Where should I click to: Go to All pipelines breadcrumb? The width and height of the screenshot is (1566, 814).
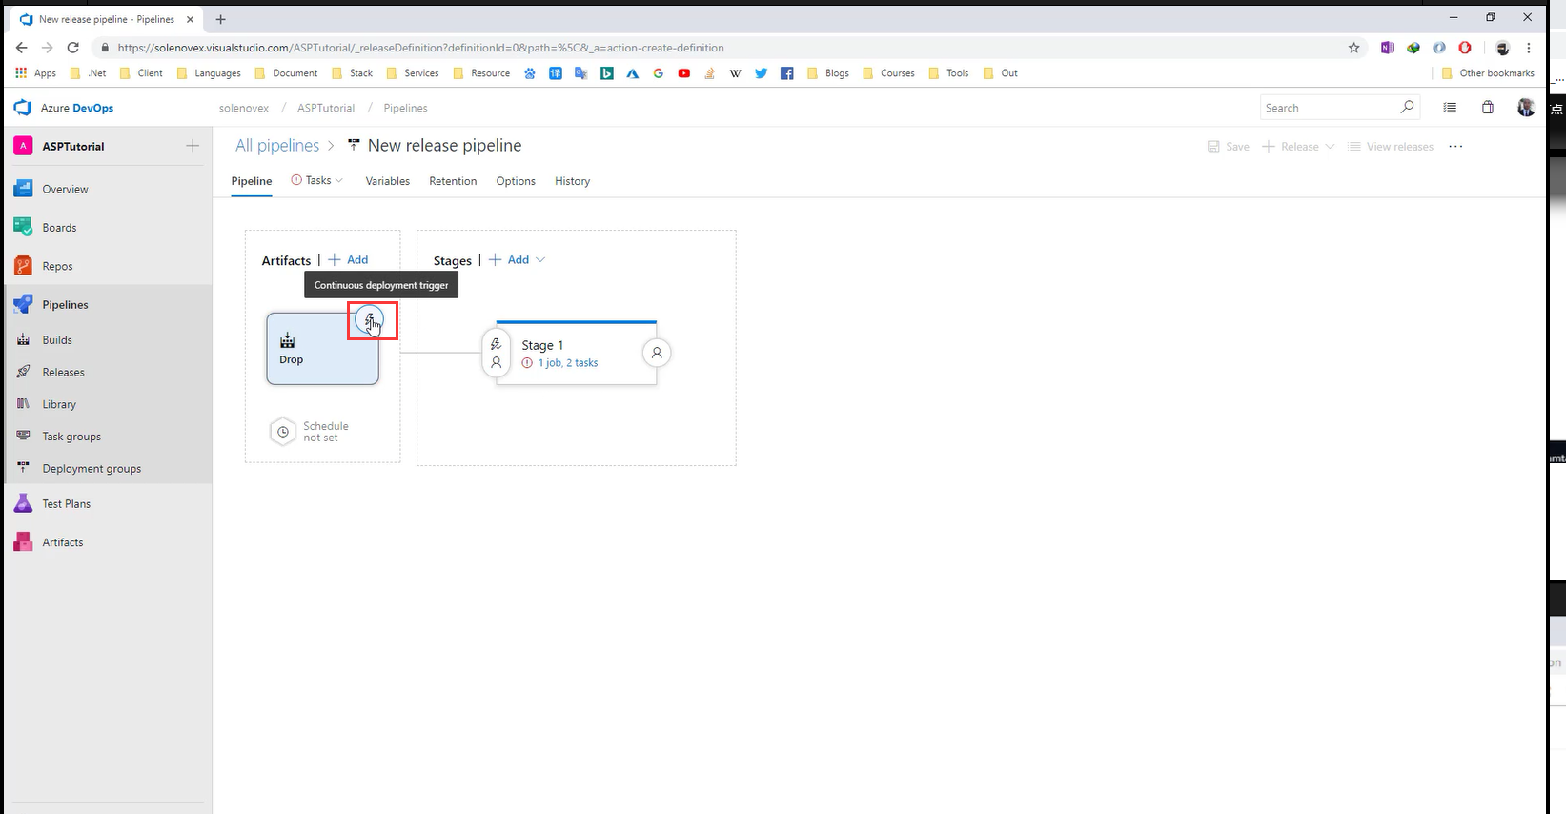tap(277, 146)
